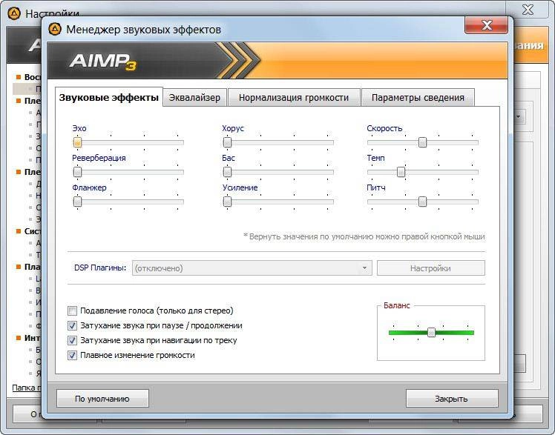Click the Питч slider handle
Screen dimensions: 555x435
422,202
